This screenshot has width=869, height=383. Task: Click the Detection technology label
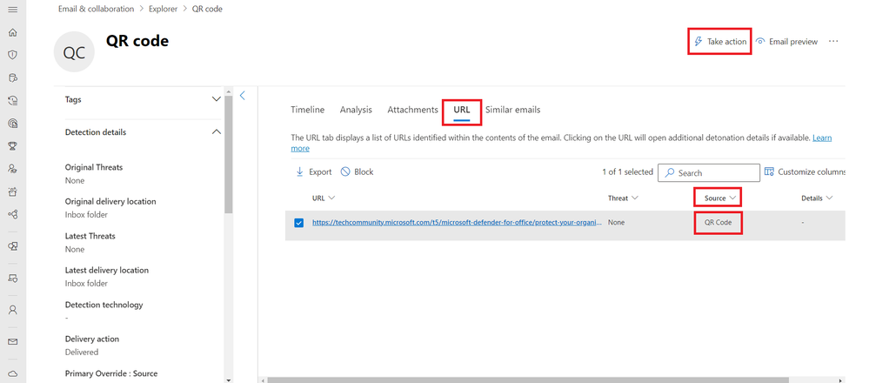[x=104, y=305]
